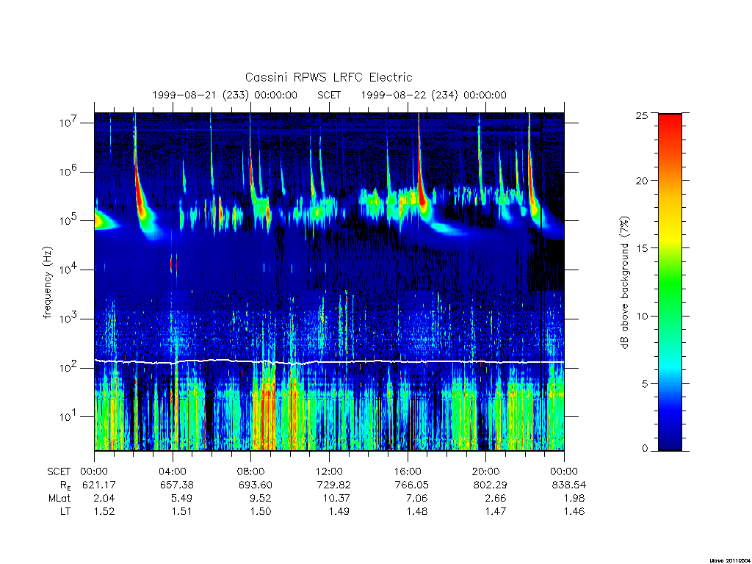
Task: Click the colorbar tick value 0
Action: [645, 449]
